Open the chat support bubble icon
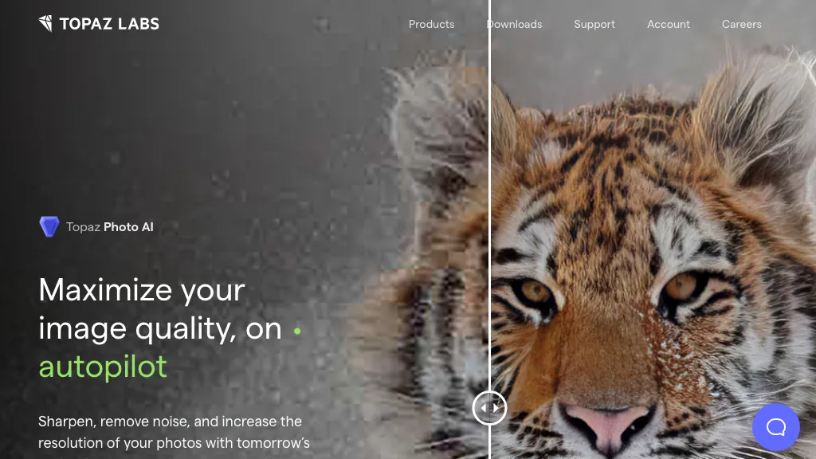 point(776,427)
